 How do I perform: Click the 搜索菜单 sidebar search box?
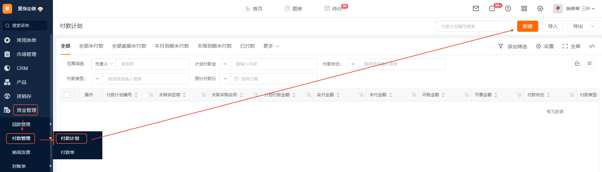point(25,25)
